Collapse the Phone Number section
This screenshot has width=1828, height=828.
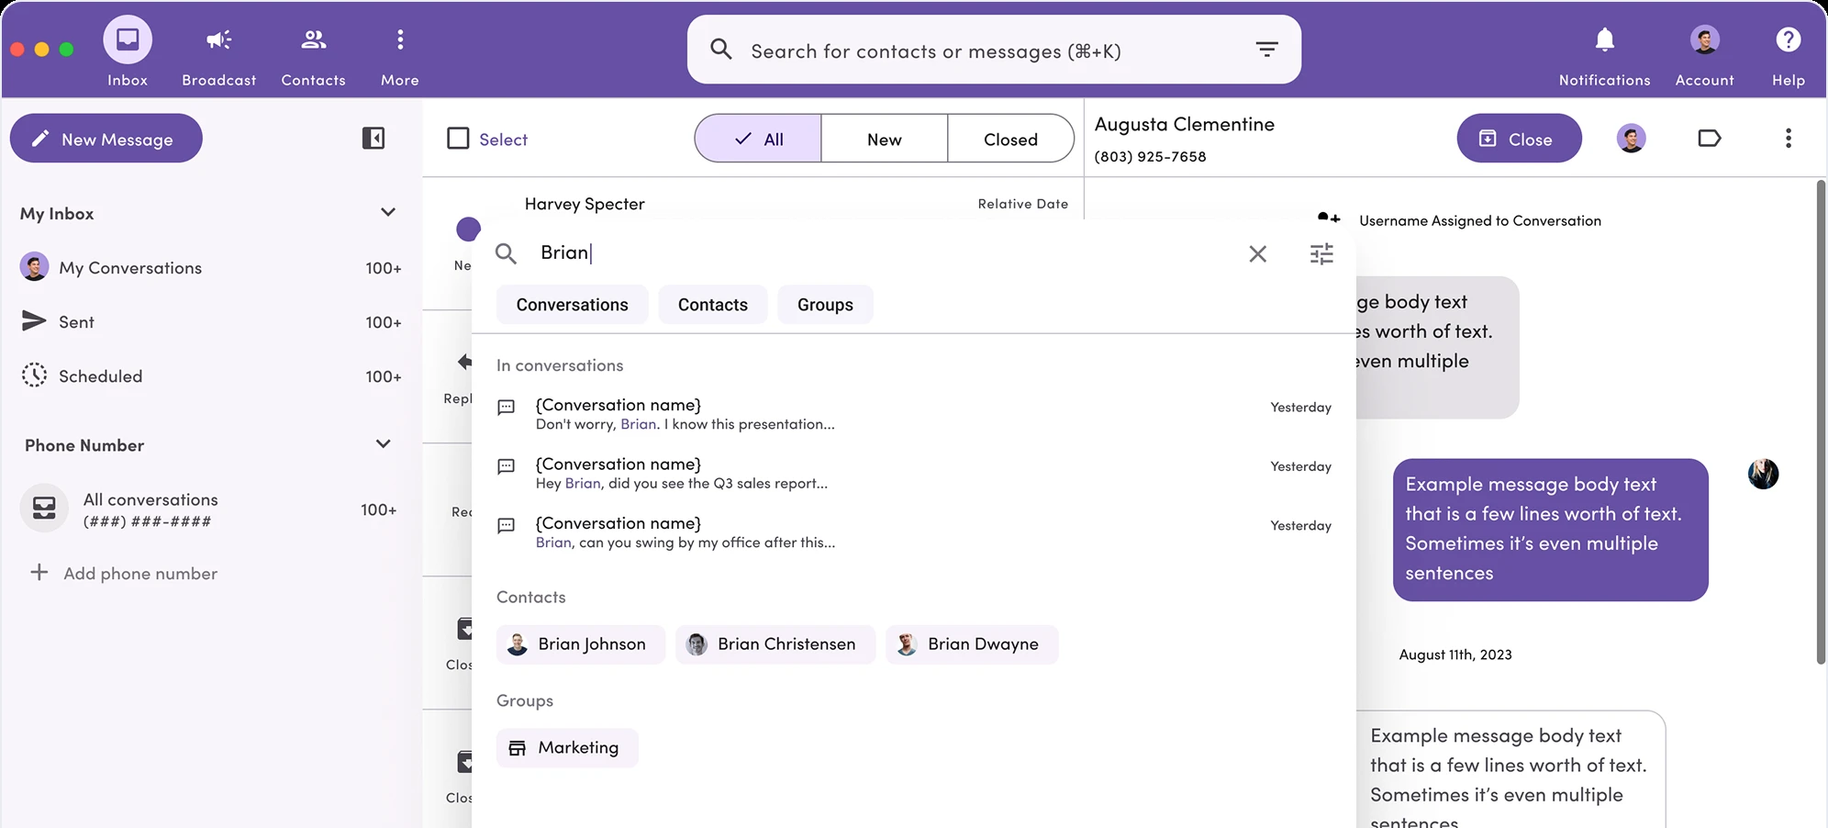tap(383, 444)
